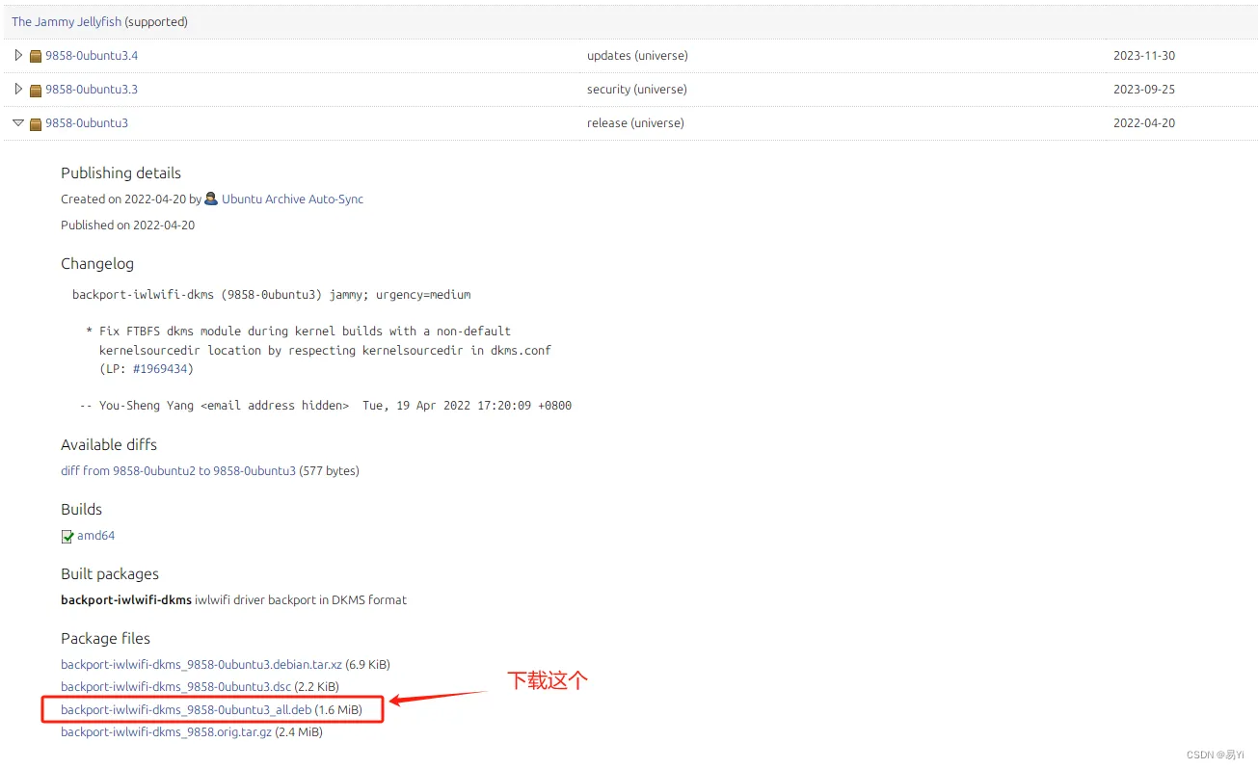This screenshot has height=769, width=1258.
Task: Download the 9858.orig.tar.gz file
Action: (166, 732)
